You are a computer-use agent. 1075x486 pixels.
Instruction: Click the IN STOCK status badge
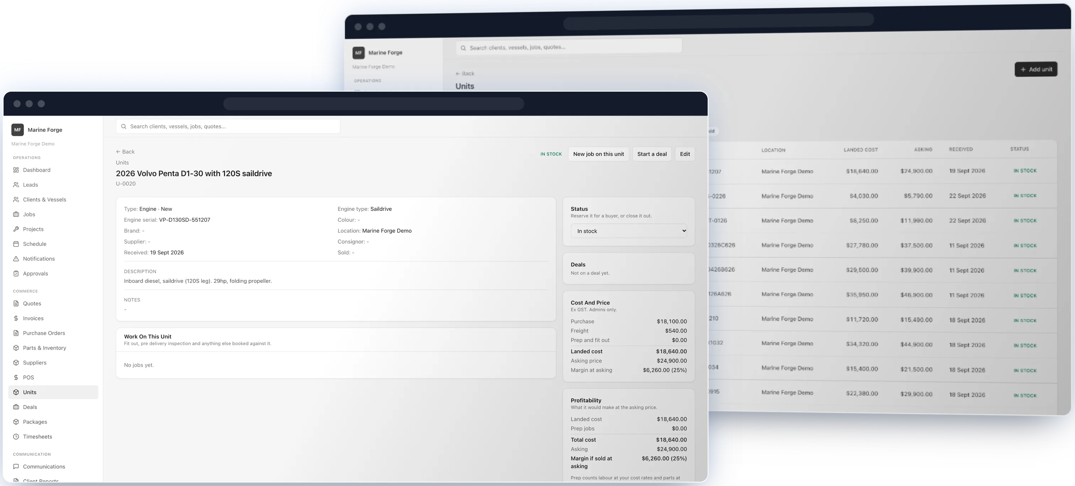(551, 154)
